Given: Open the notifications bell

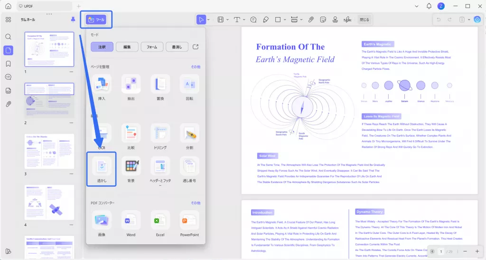Looking at the screenshot, I should click(429, 6).
